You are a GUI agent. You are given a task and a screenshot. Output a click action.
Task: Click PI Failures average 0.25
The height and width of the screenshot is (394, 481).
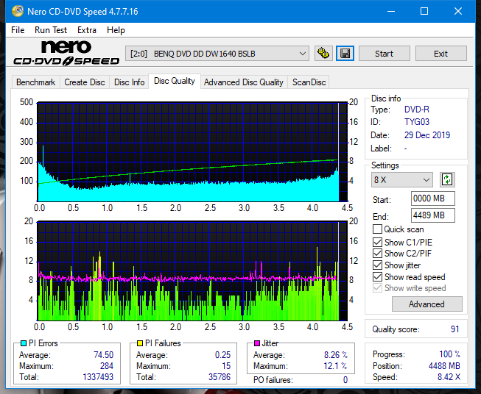point(222,355)
